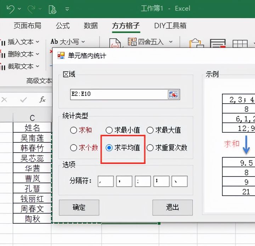Select the cell 吴芯蕊

(x=32, y=158)
